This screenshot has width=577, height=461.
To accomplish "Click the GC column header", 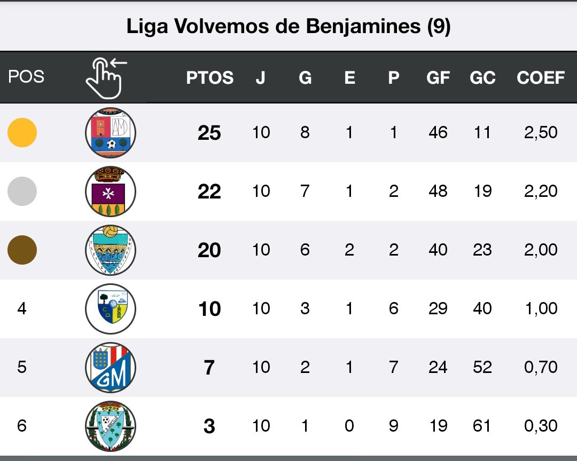I will click(482, 78).
